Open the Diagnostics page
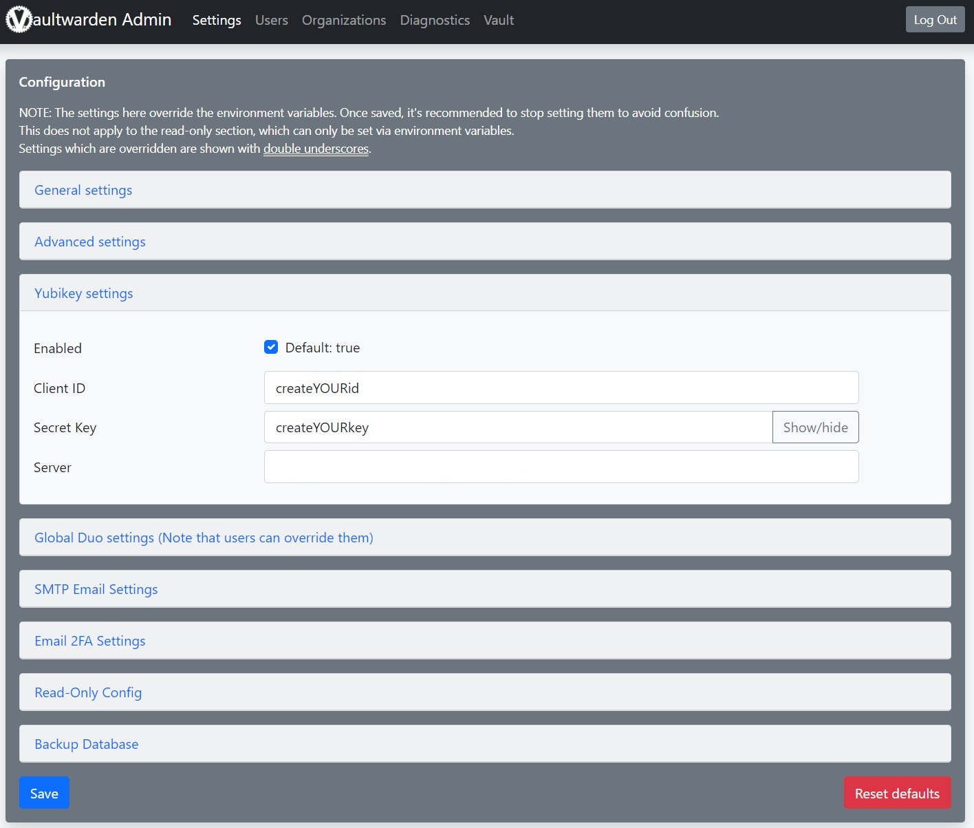 point(435,20)
